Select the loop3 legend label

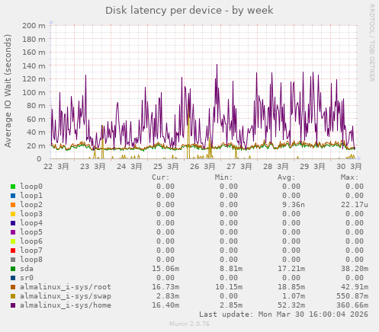[x=31, y=214]
